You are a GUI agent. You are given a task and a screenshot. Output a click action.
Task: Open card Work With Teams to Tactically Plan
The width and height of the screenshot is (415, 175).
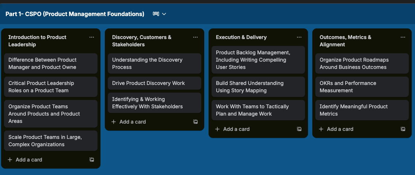(x=258, y=110)
